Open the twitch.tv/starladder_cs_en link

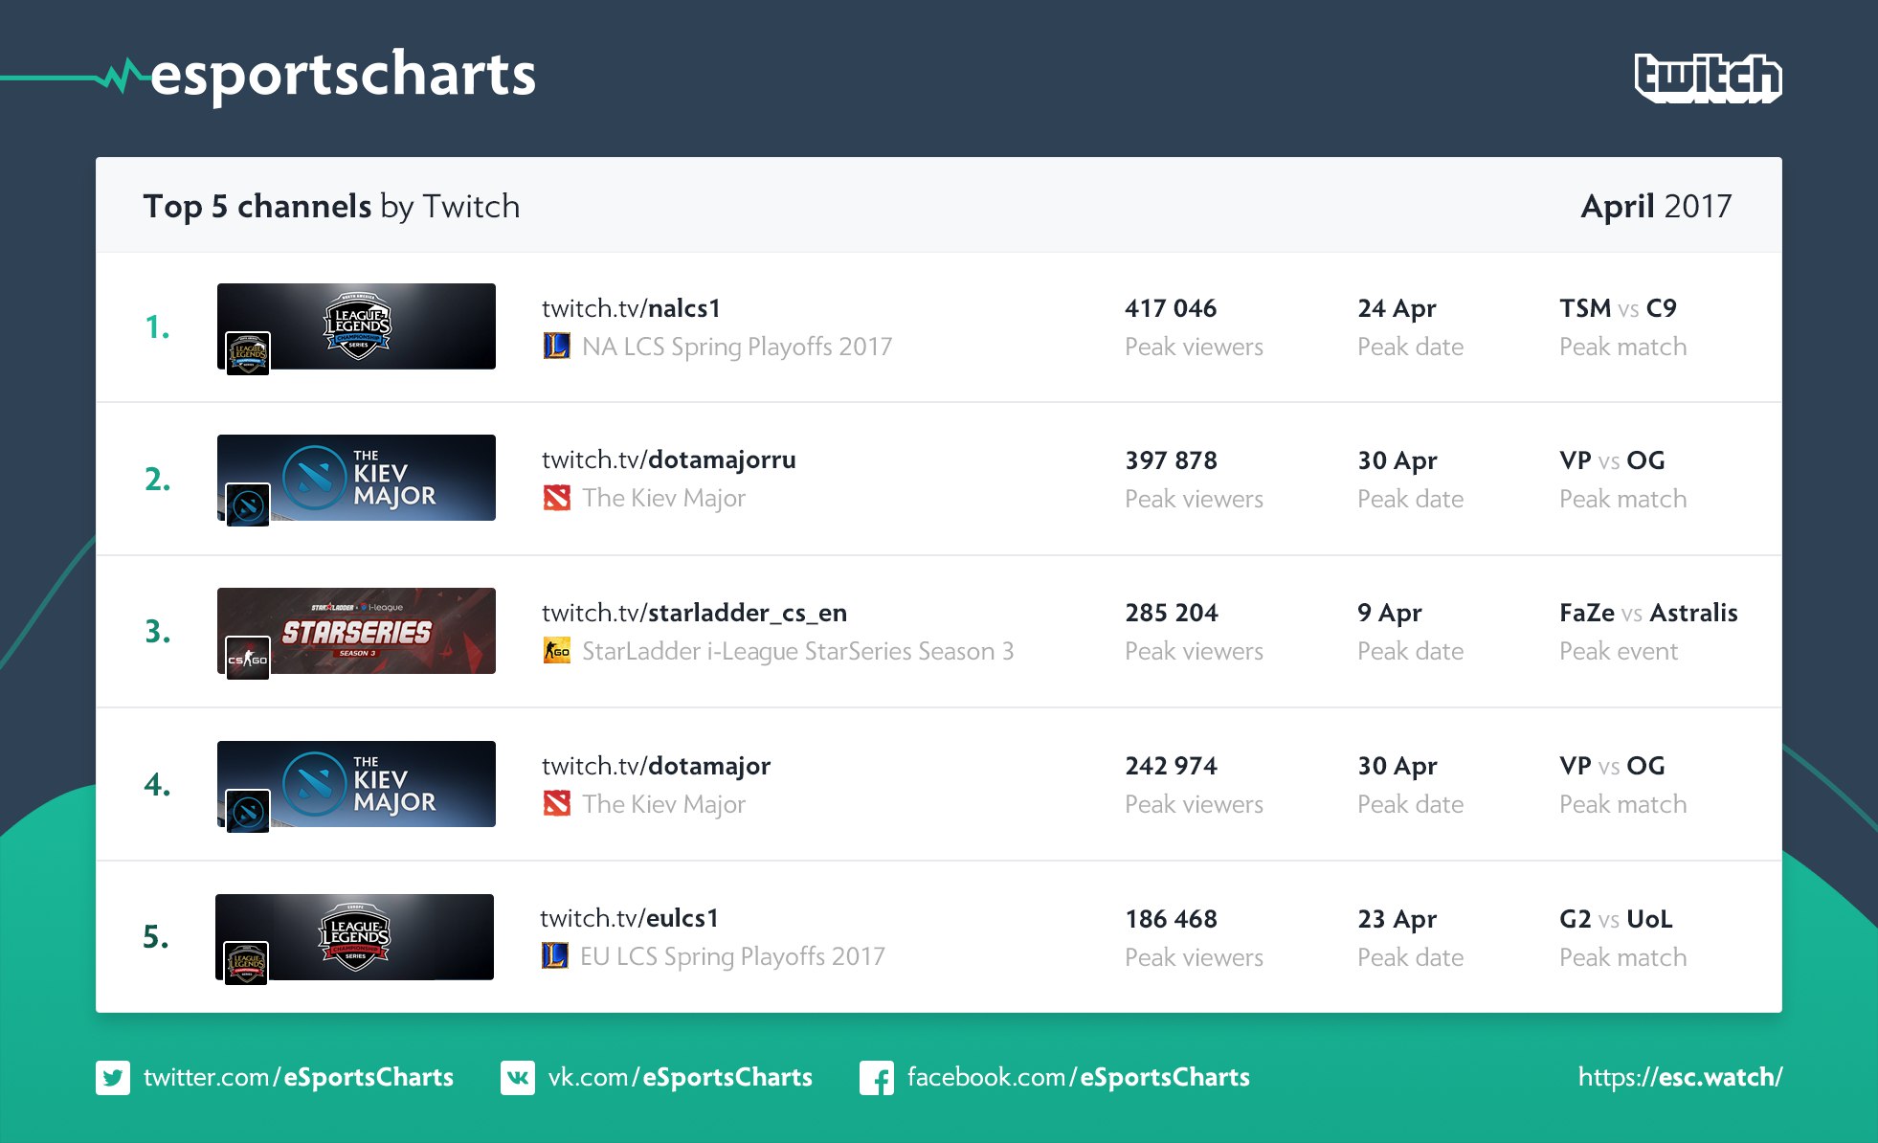[x=694, y=613]
